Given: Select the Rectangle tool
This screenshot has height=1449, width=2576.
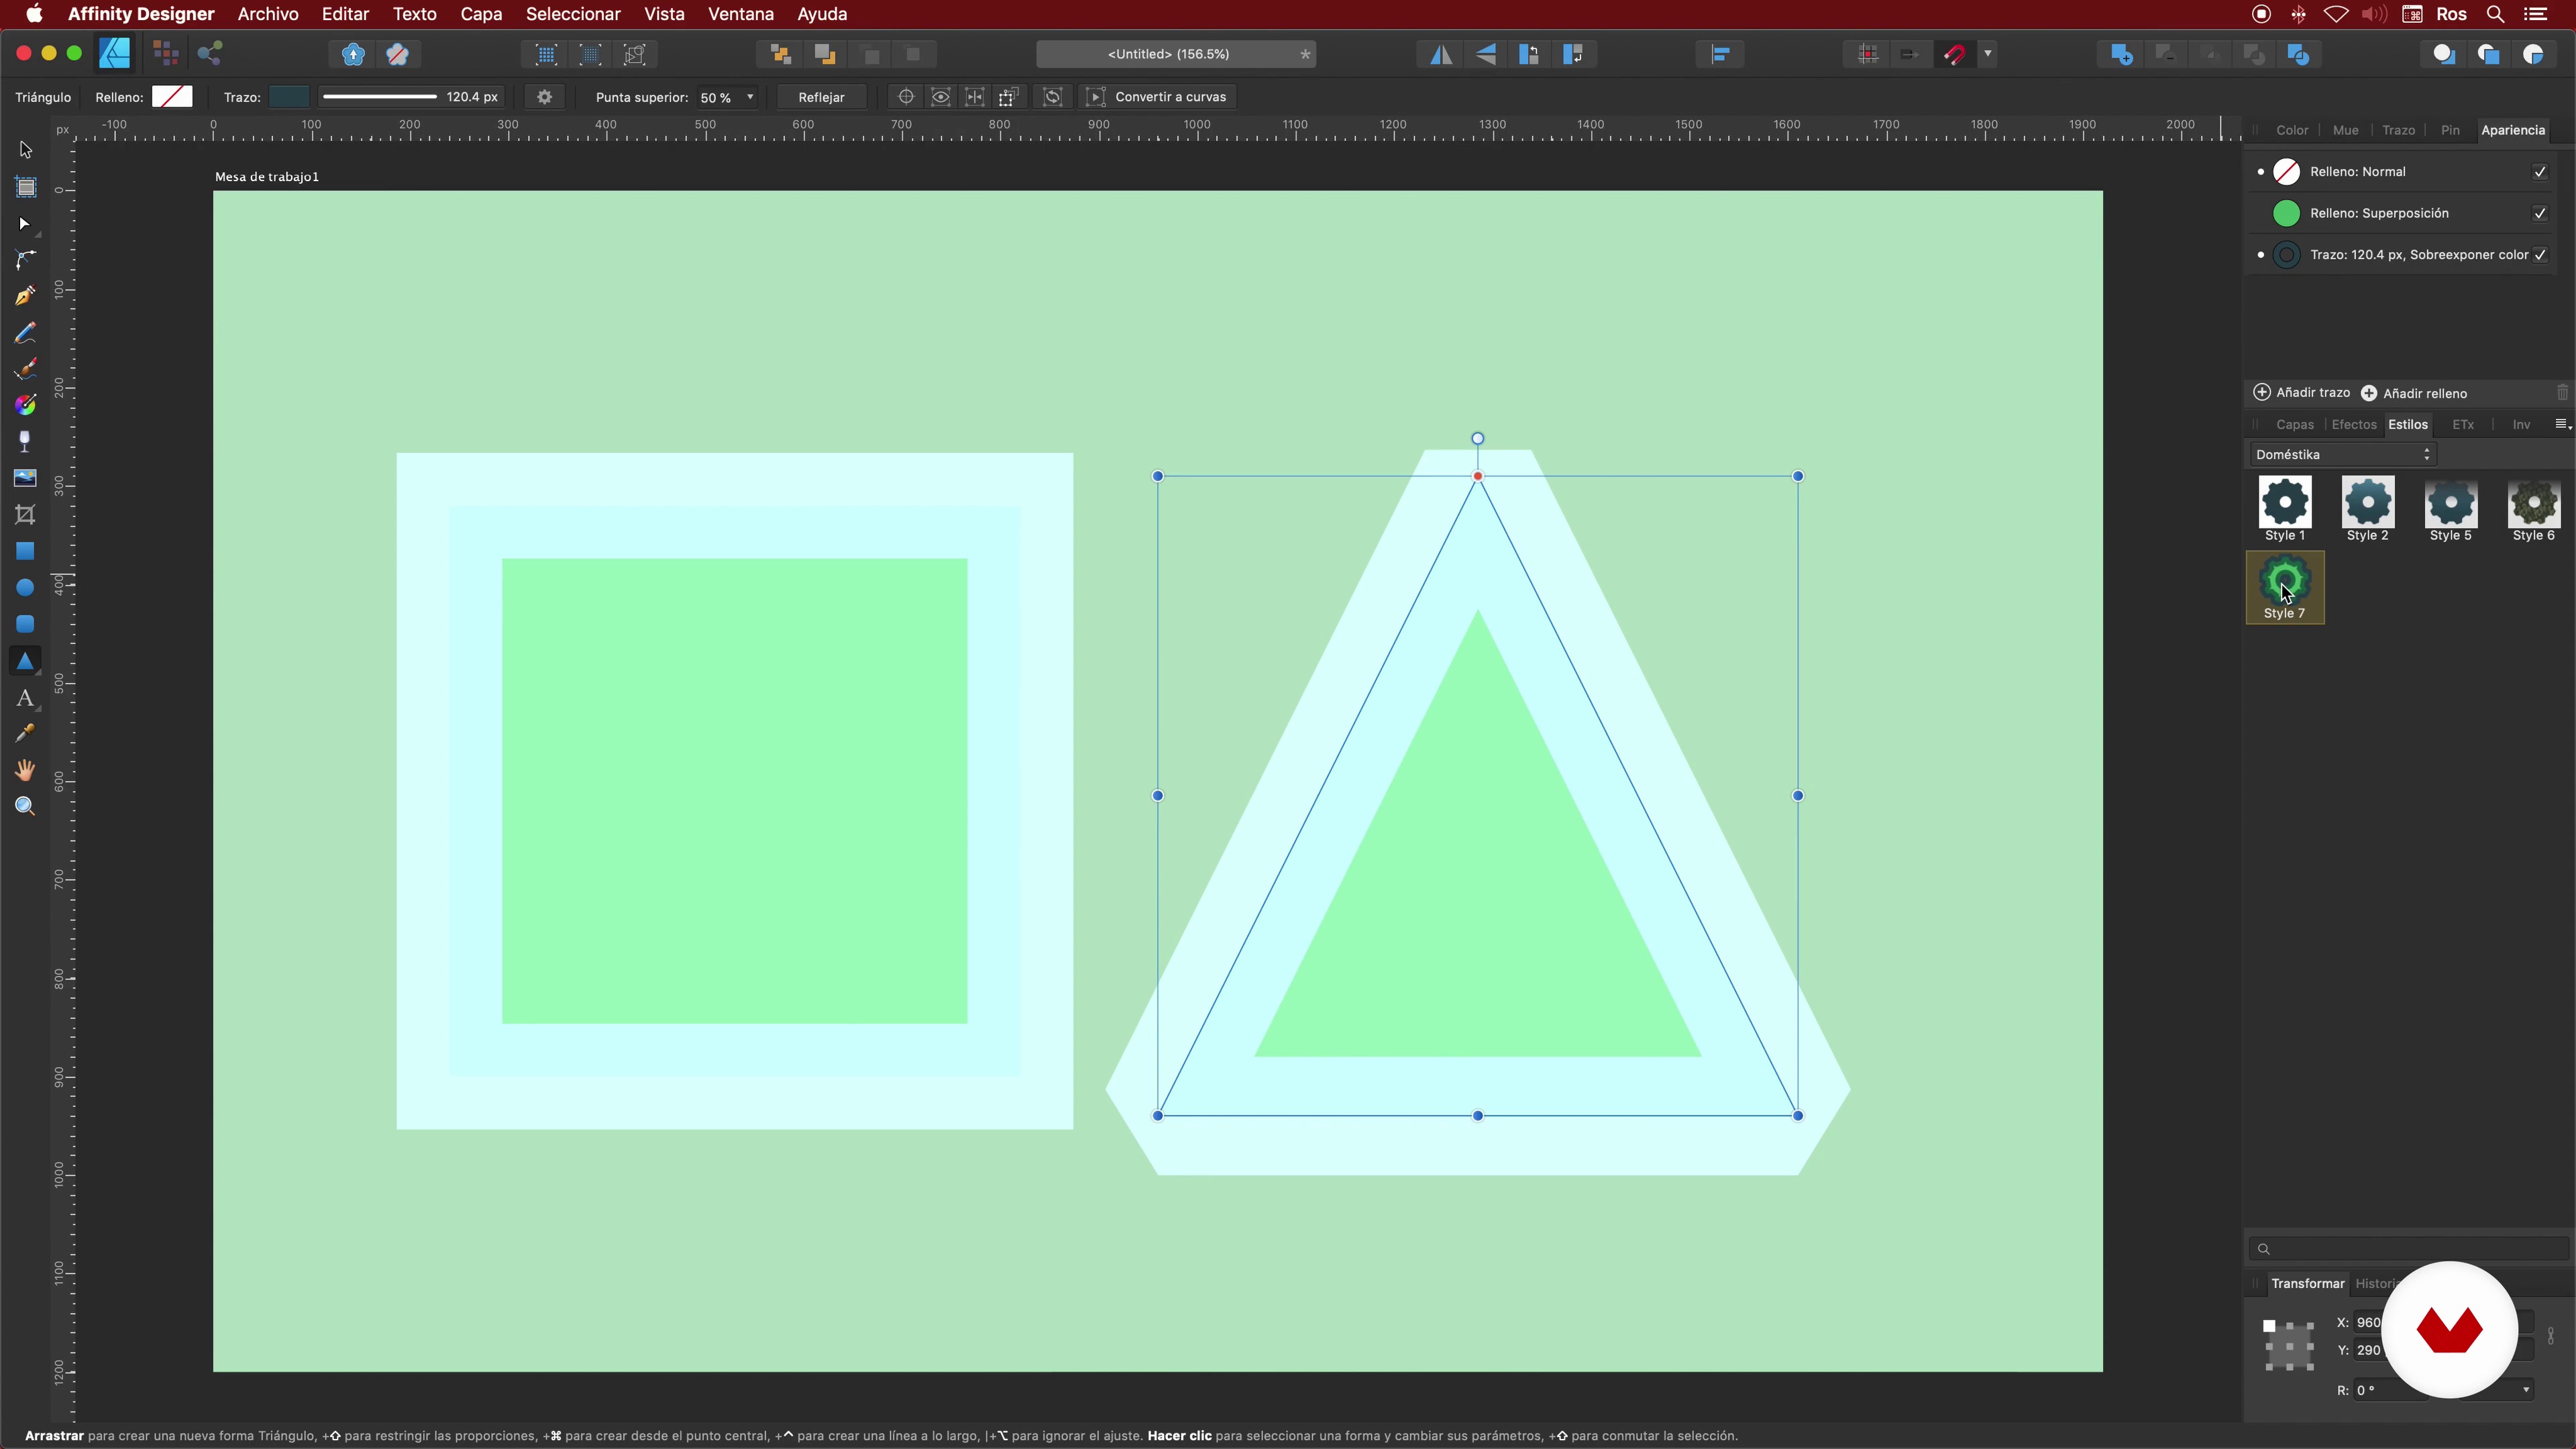Looking at the screenshot, I should click(x=25, y=551).
